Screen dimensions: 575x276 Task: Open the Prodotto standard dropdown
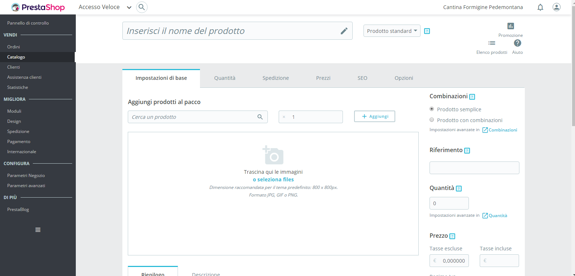click(x=392, y=31)
